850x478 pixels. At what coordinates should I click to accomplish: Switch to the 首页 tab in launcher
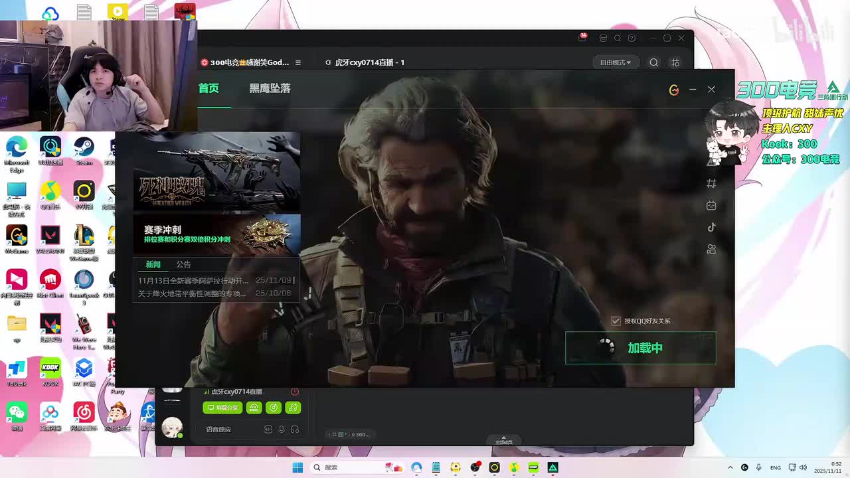coord(209,88)
